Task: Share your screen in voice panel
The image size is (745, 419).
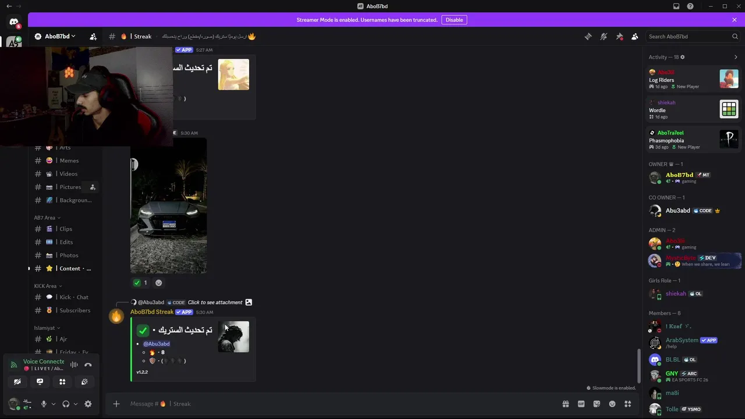Action: [x=40, y=382]
